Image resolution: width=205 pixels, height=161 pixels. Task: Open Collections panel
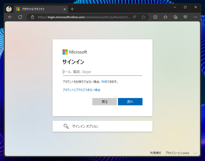click(176, 17)
